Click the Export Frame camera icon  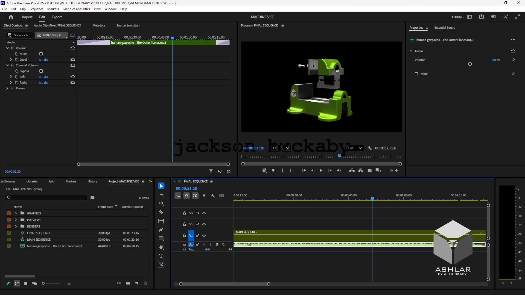[369, 170]
